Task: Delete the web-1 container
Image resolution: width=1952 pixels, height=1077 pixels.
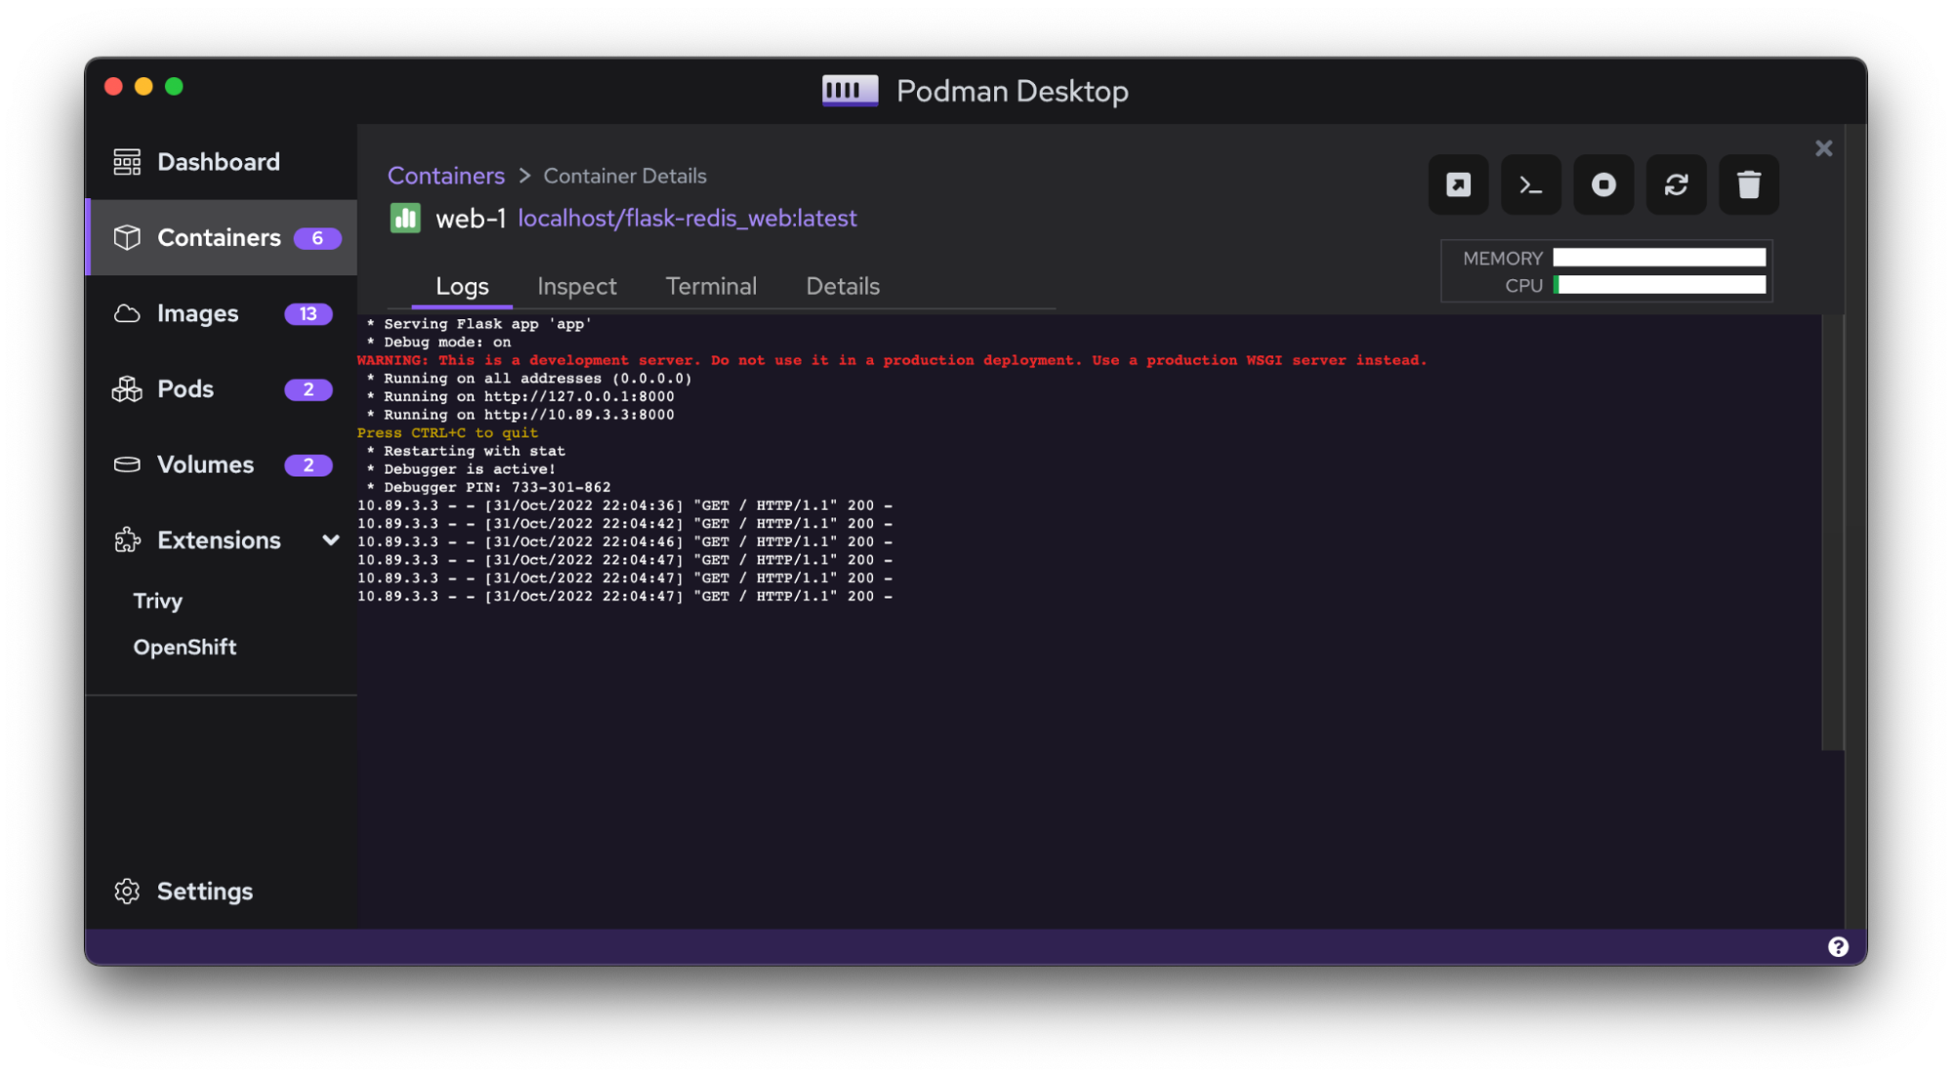Action: tap(1749, 185)
